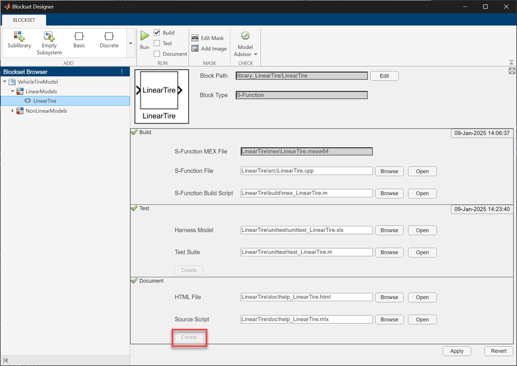The height and width of the screenshot is (366, 517).
Task: Click the Apply button
Action: [457, 351]
